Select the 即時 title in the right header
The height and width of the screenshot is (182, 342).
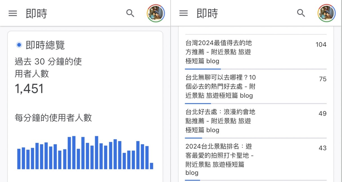tap(207, 13)
